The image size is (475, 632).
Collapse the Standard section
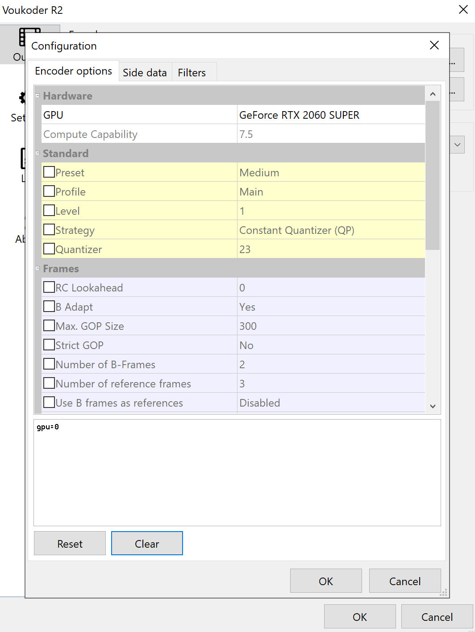38,153
